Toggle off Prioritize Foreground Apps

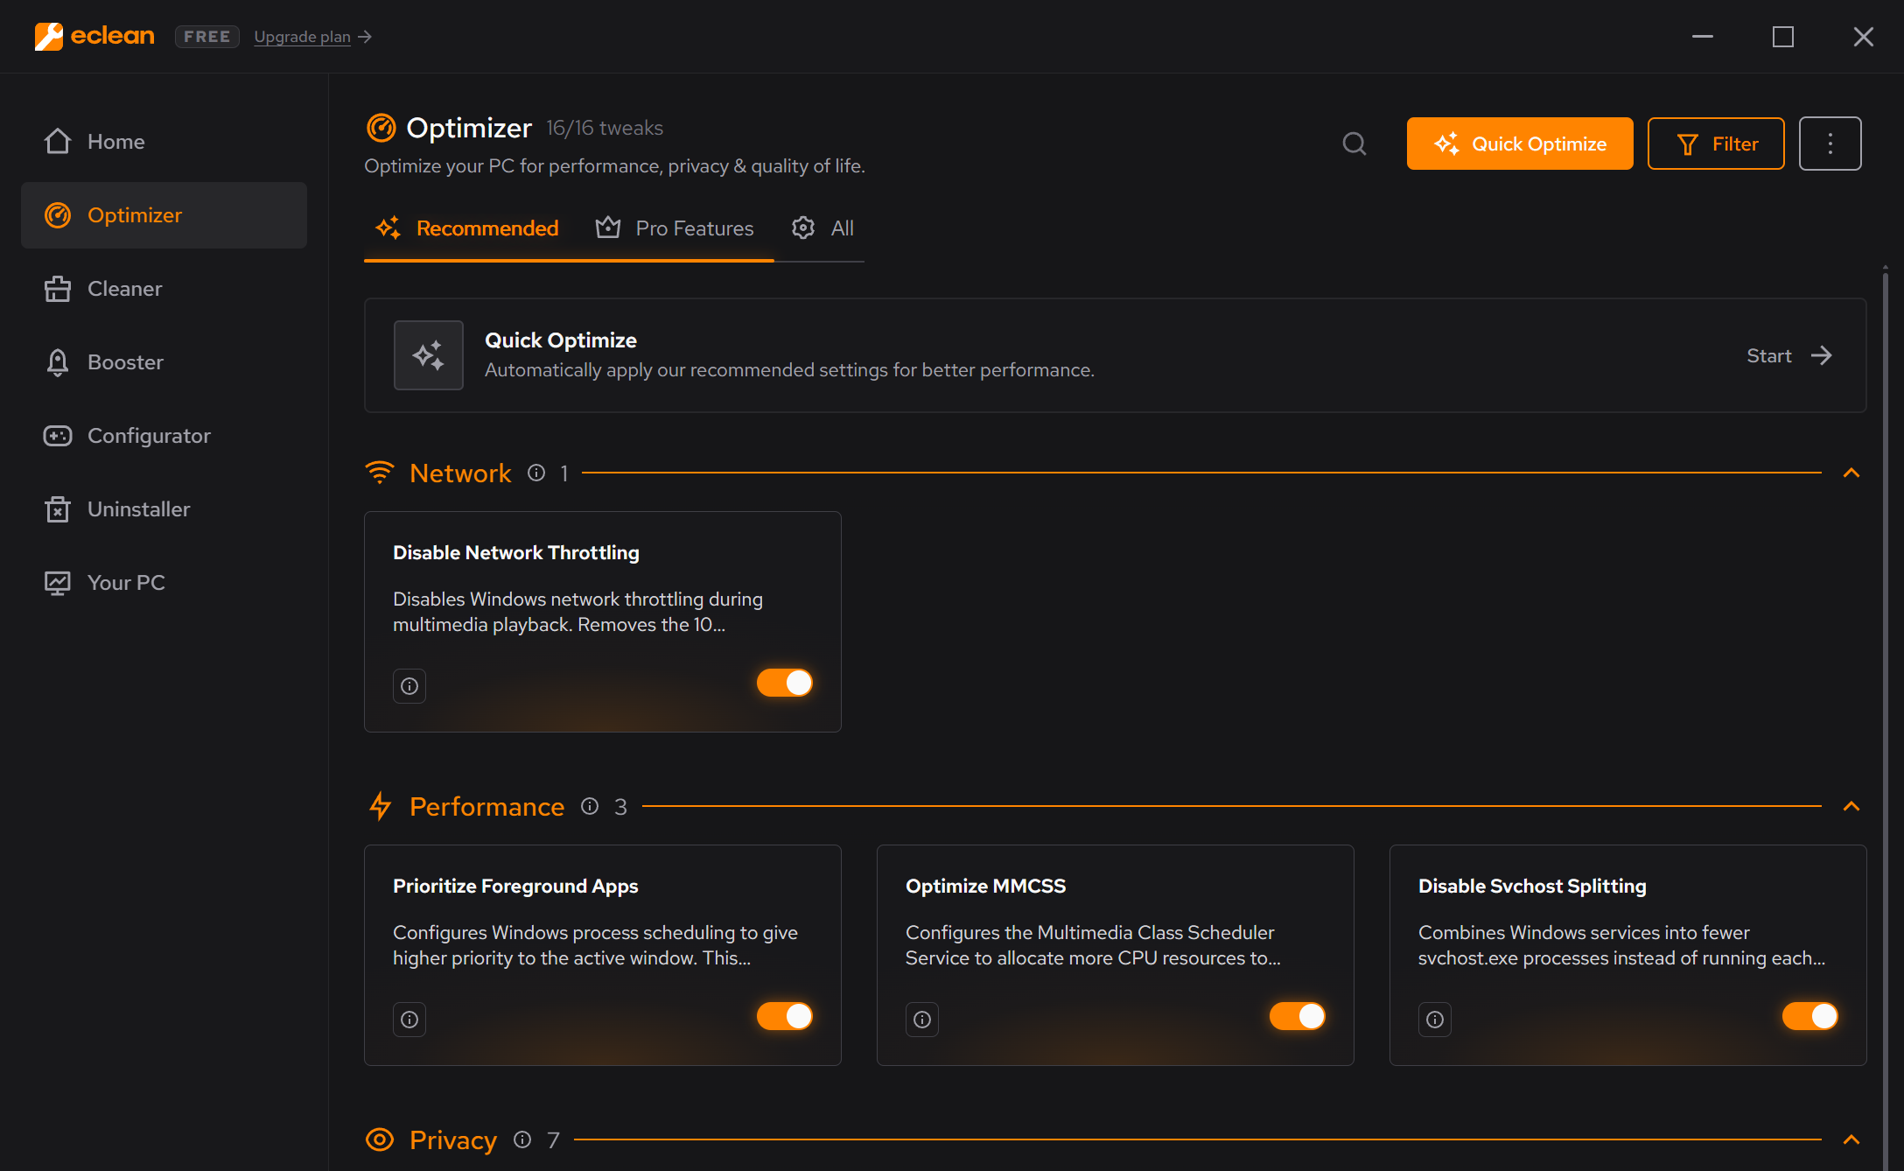click(x=785, y=1016)
